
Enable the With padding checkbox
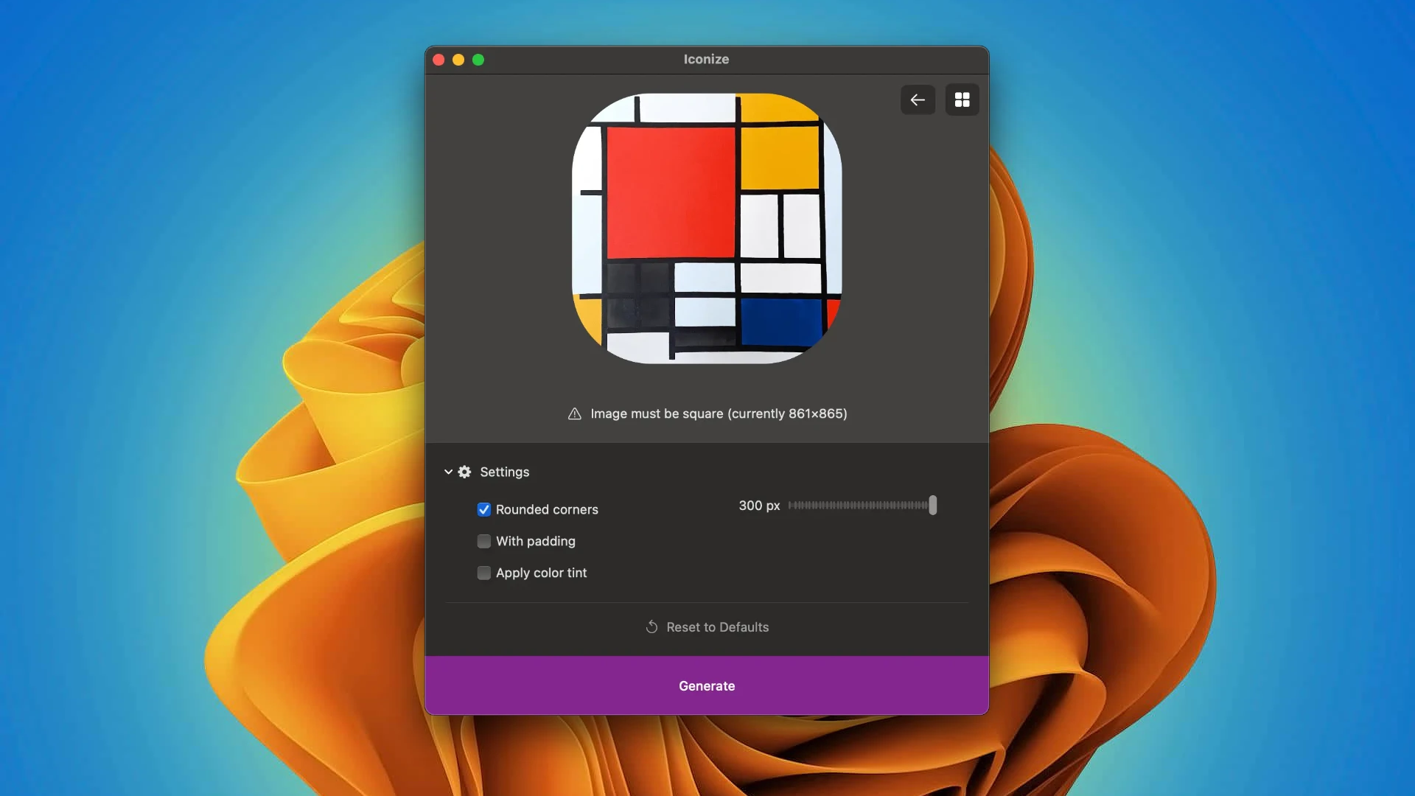pyautogui.click(x=484, y=541)
